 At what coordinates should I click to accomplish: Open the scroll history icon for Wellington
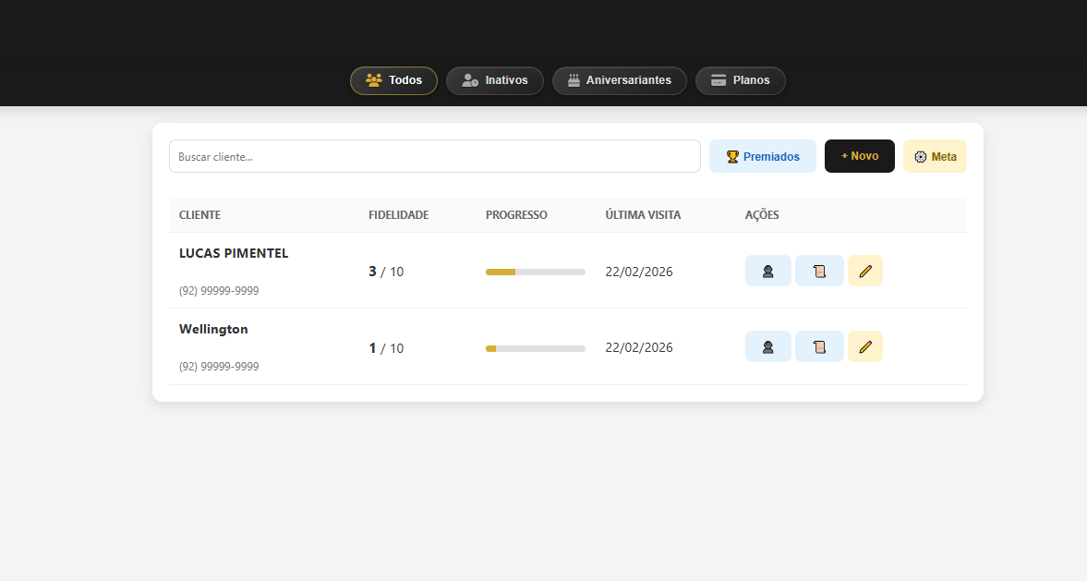[x=818, y=346]
